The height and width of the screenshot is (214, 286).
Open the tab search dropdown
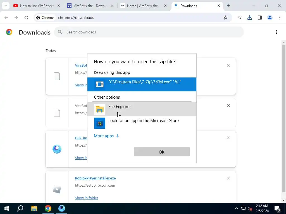tap(6, 6)
